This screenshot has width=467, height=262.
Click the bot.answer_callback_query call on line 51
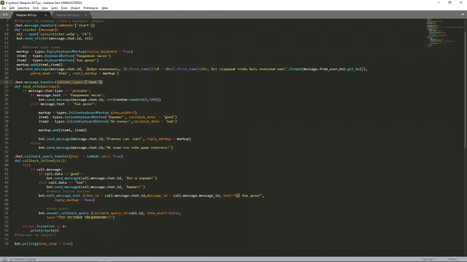110,213
